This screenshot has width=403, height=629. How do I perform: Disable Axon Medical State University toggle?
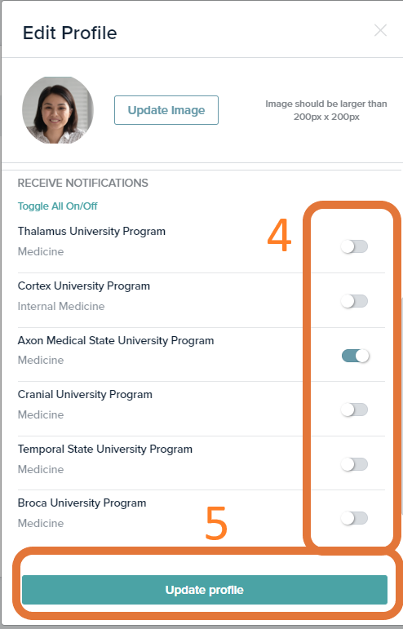pos(356,356)
